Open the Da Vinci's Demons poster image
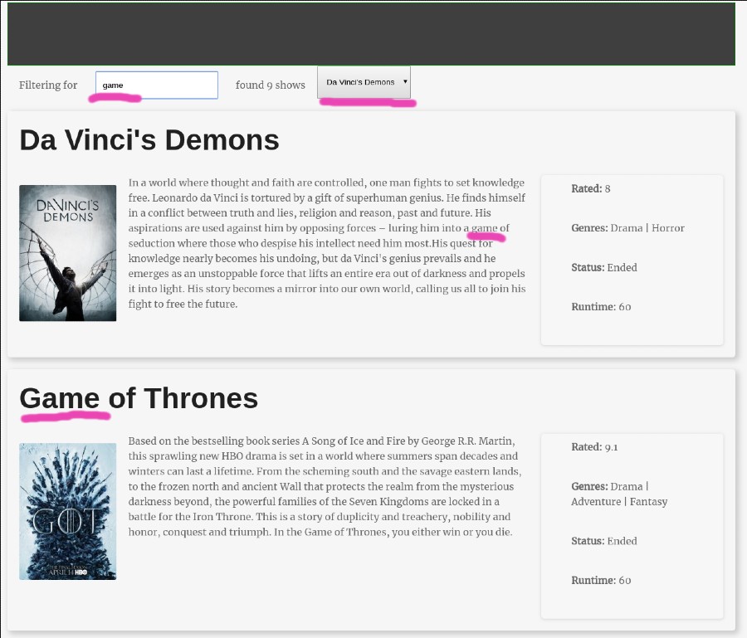 click(67, 253)
